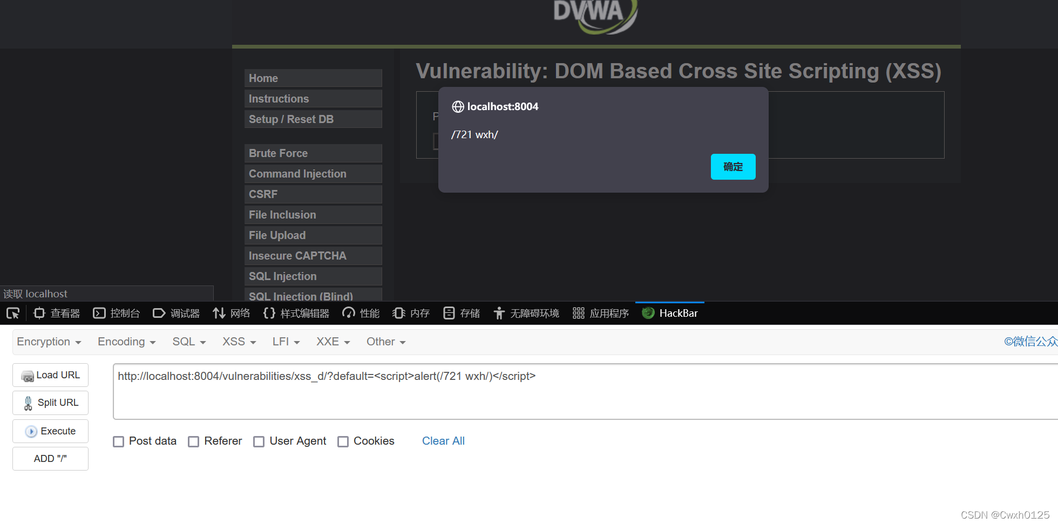Select Insecure CAPTCHA in the sidebar
The width and height of the screenshot is (1058, 524).
[x=313, y=256]
